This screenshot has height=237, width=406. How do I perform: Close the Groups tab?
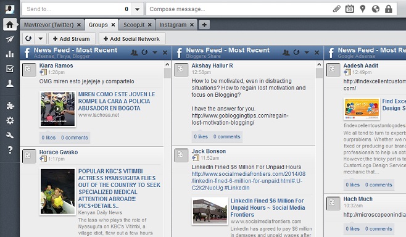pyautogui.click(x=113, y=25)
